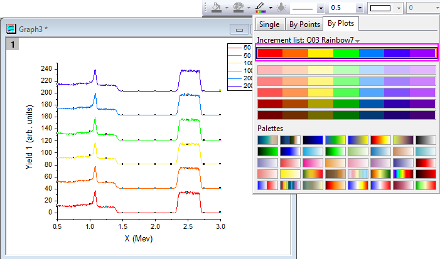Pick the peach-tan to white palette

point(403,151)
